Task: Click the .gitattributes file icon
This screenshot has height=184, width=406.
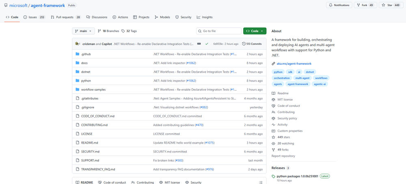Action: point(77,98)
